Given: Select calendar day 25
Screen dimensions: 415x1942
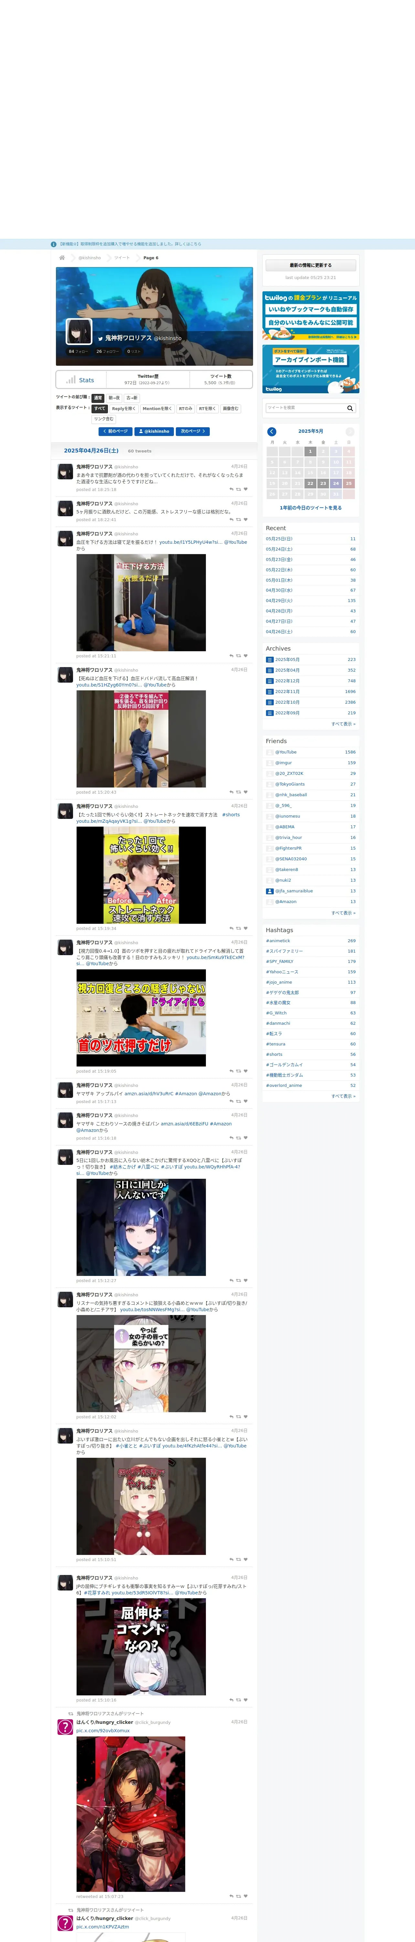Looking at the screenshot, I should point(349,483).
